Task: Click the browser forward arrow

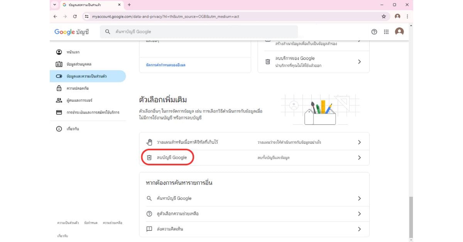Action: pos(65,17)
